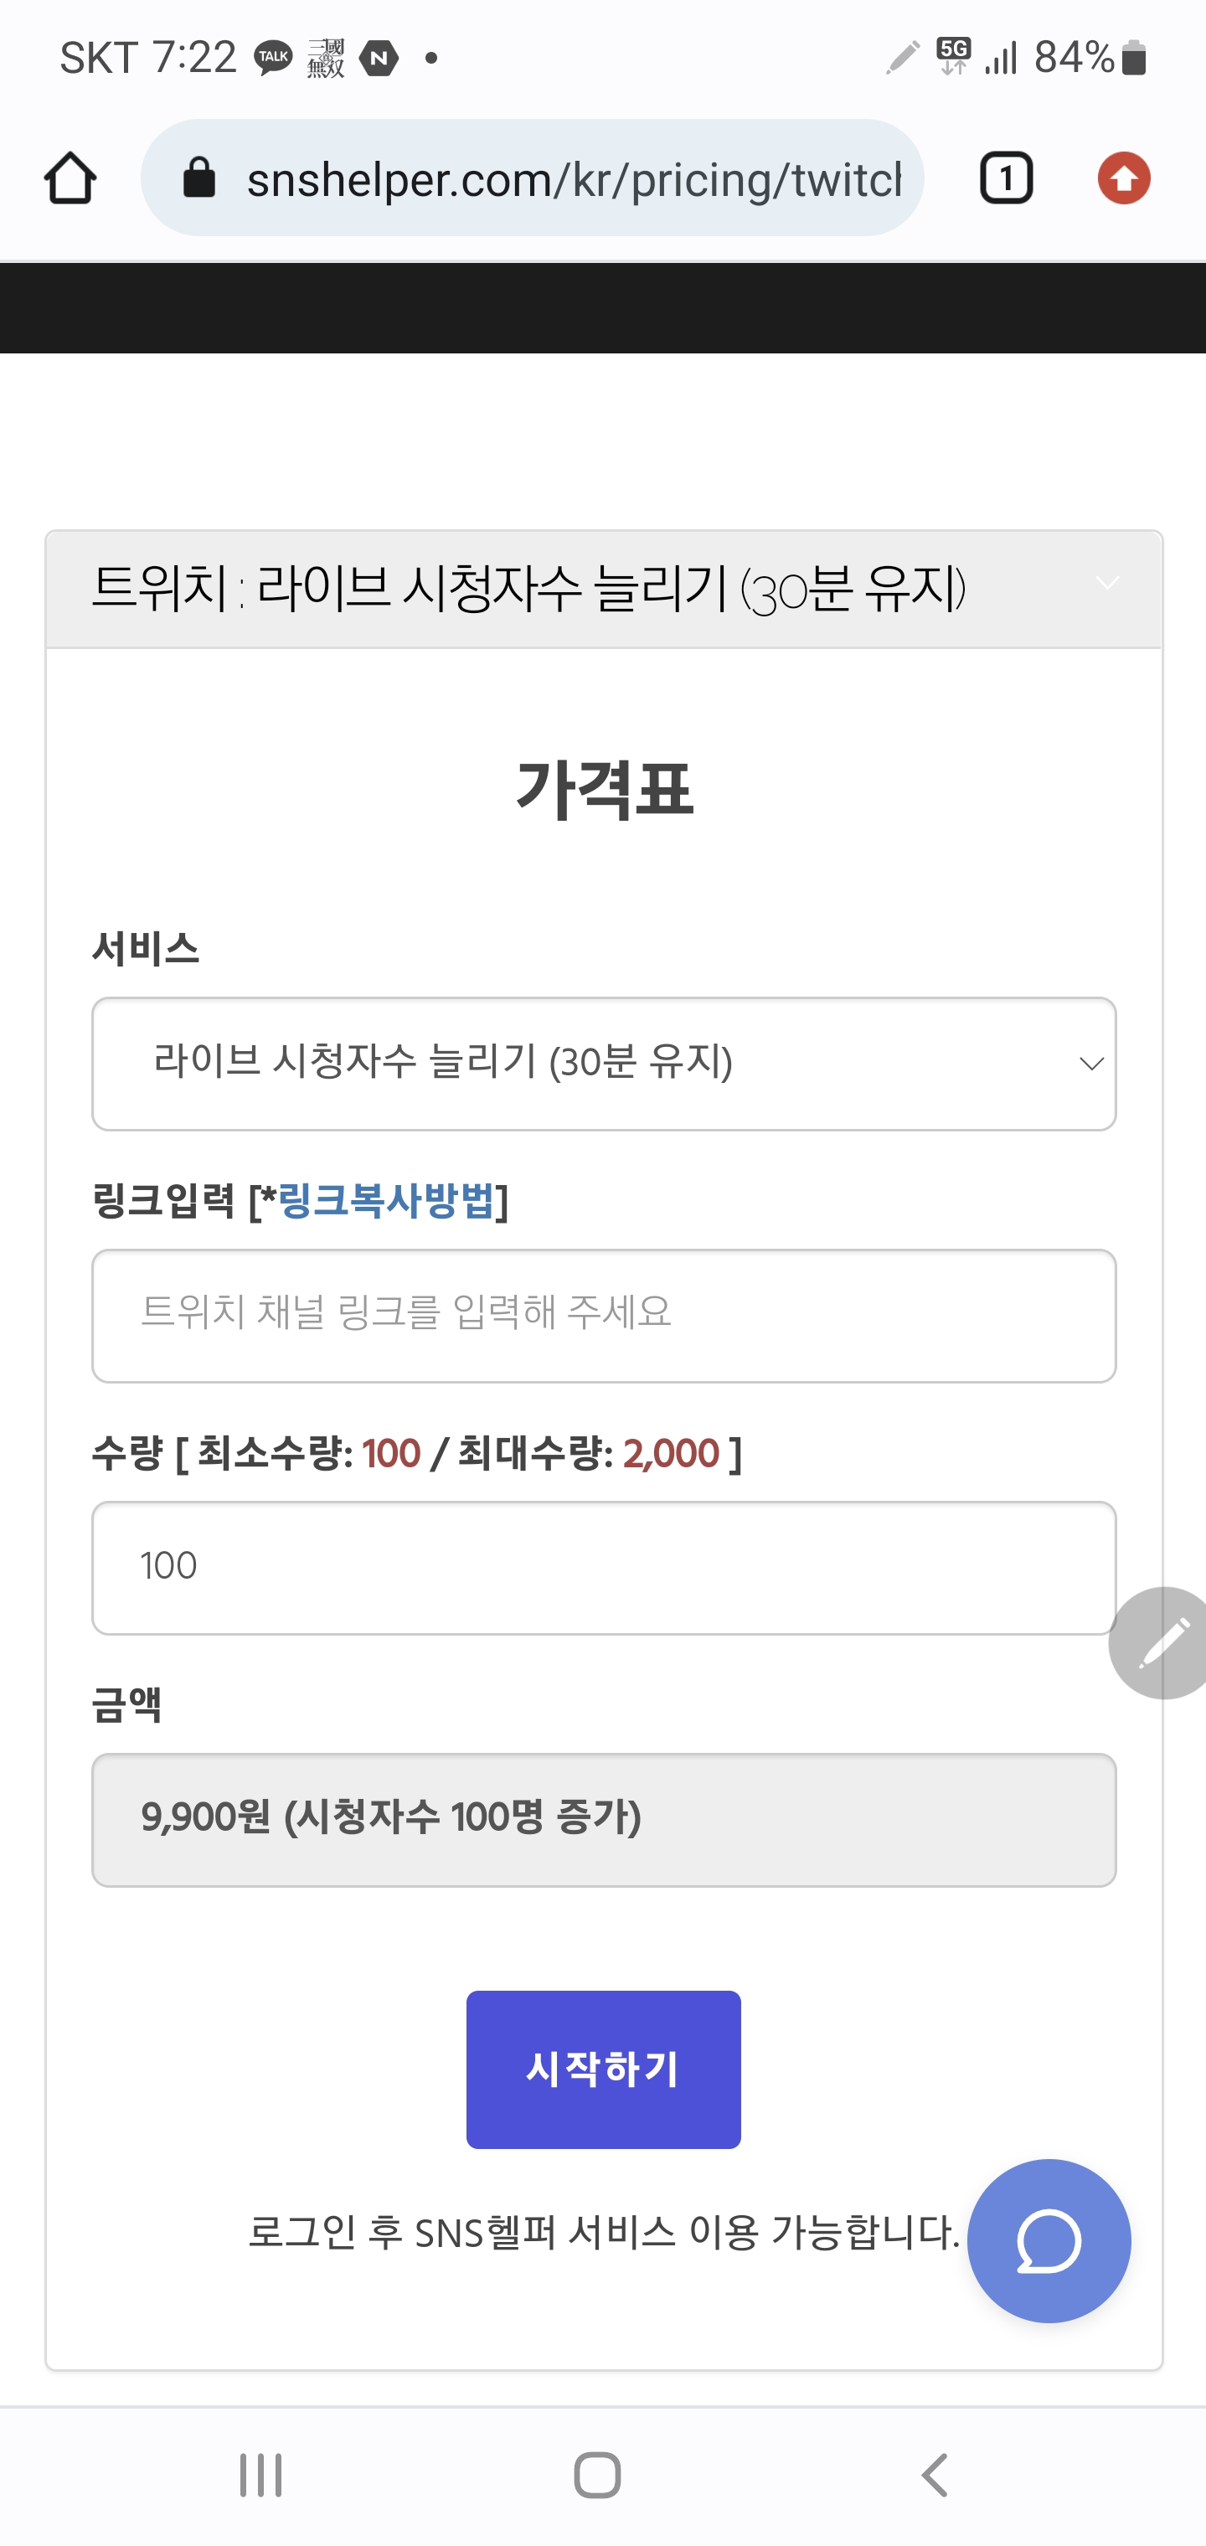
Task: Tap the 금액 price display box
Action: tap(603, 1820)
